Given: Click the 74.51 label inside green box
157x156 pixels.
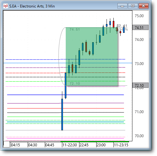Looking at the screenshot, I should pyautogui.click(x=75, y=29).
